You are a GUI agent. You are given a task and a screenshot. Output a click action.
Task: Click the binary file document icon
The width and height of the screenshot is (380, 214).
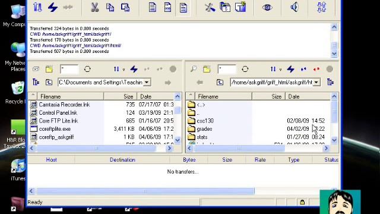[x=167, y=7]
